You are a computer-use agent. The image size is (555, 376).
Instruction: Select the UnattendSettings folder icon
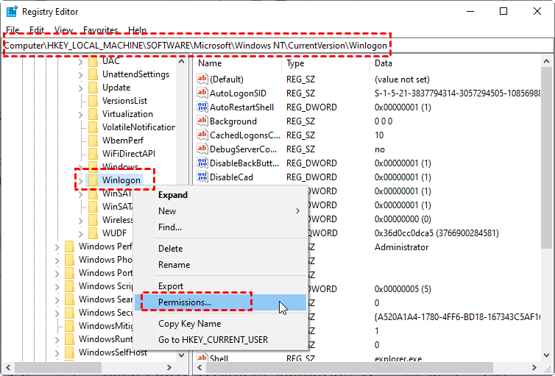click(93, 74)
